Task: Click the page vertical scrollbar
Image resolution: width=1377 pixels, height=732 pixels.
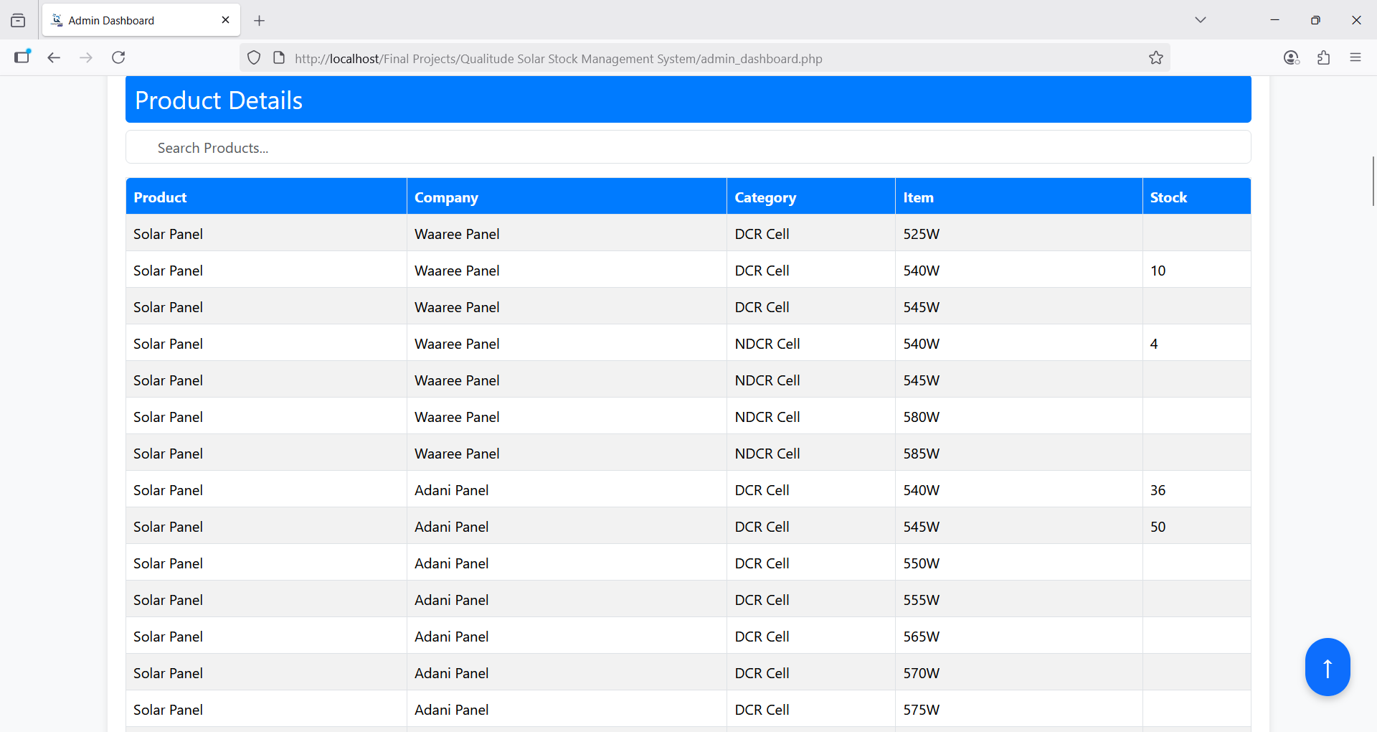Action: tap(1373, 181)
